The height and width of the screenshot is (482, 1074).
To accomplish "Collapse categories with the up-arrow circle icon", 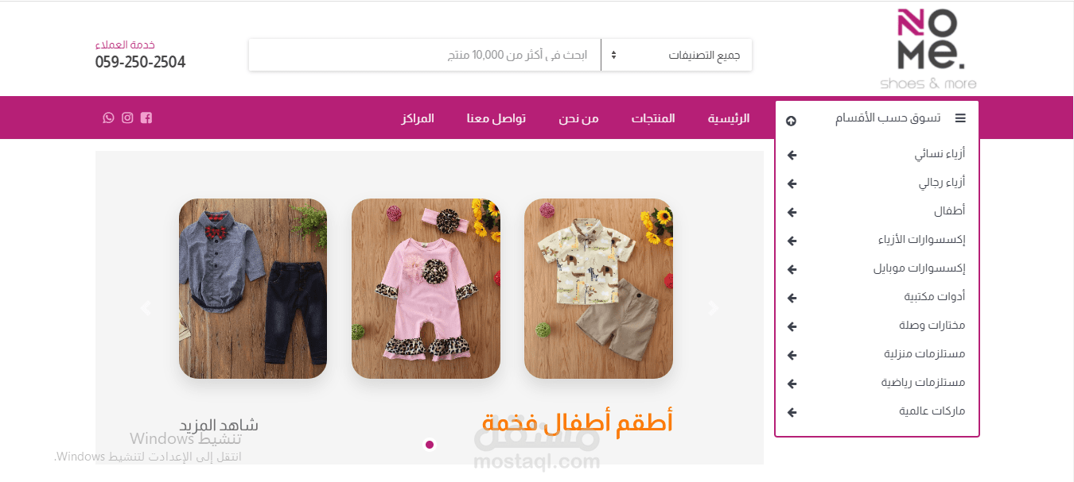I will [791, 121].
